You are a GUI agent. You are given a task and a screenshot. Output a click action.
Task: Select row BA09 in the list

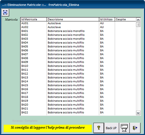pos(78,62)
